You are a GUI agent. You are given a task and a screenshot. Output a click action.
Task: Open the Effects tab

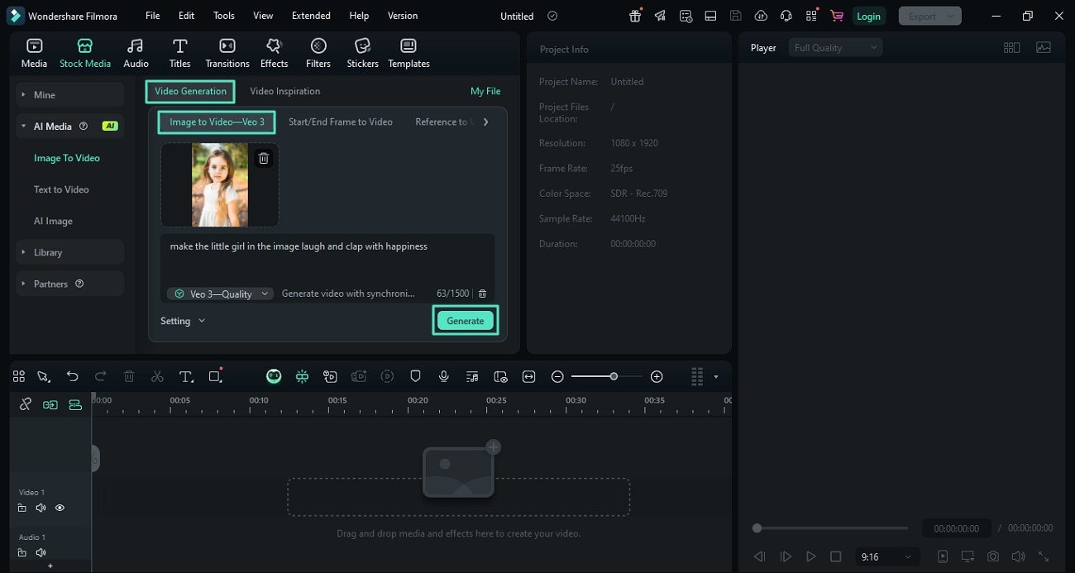coord(274,53)
